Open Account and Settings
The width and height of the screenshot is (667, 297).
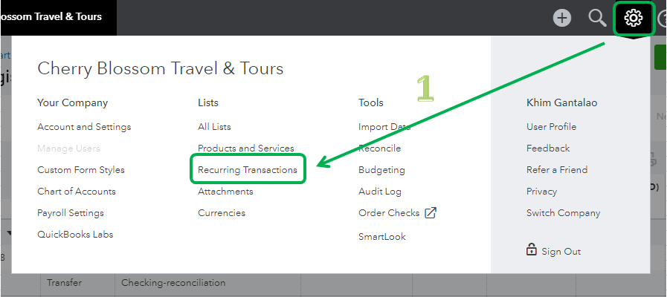coord(84,127)
